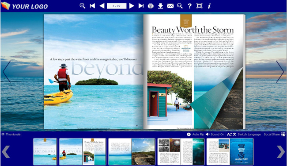The width and height of the screenshot is (287, 166).
Task: Open help question mark
Action: point(189,6)
